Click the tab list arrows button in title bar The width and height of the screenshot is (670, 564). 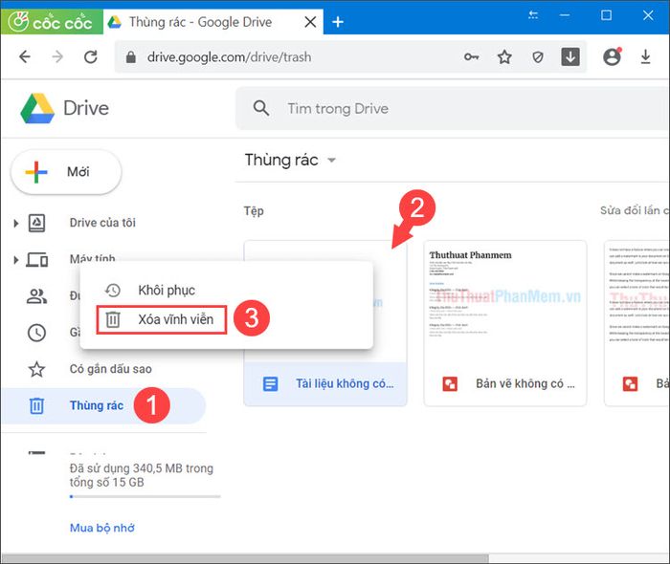click(533, 15)
